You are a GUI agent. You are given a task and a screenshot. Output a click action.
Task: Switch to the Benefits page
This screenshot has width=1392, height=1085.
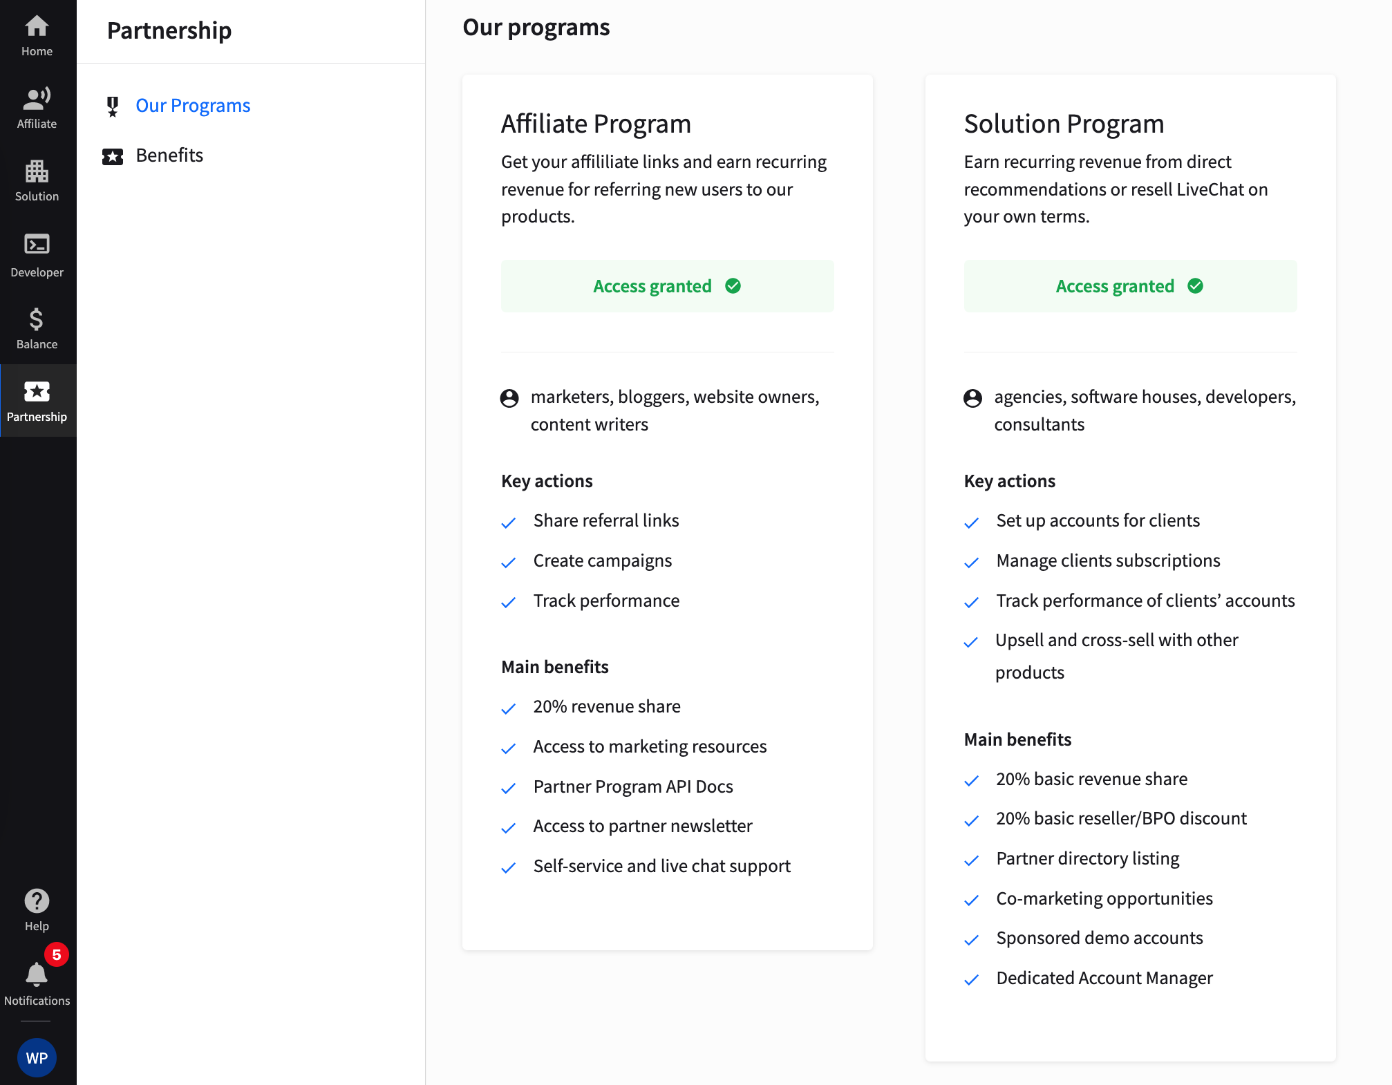[x=169, y=155]
